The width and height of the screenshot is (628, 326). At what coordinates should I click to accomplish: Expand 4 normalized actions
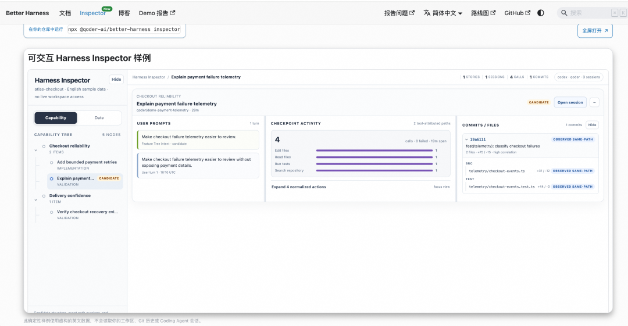[299, 187]
